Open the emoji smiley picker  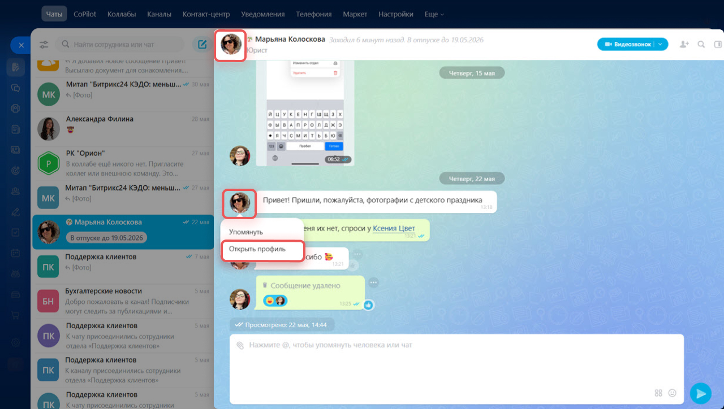point(673,393)
